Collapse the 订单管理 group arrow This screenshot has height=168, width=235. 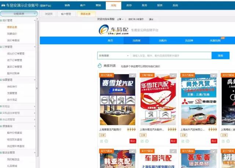coord(35,47)
